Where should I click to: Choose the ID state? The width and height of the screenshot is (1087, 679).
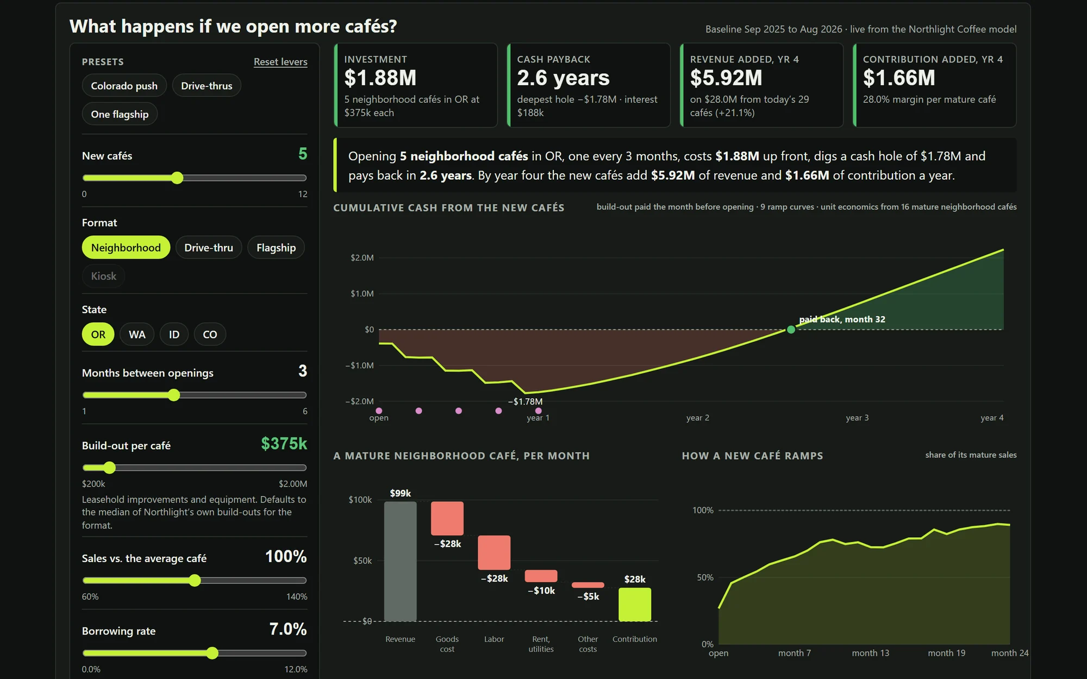pyautogui.click(x=174, y=335)
